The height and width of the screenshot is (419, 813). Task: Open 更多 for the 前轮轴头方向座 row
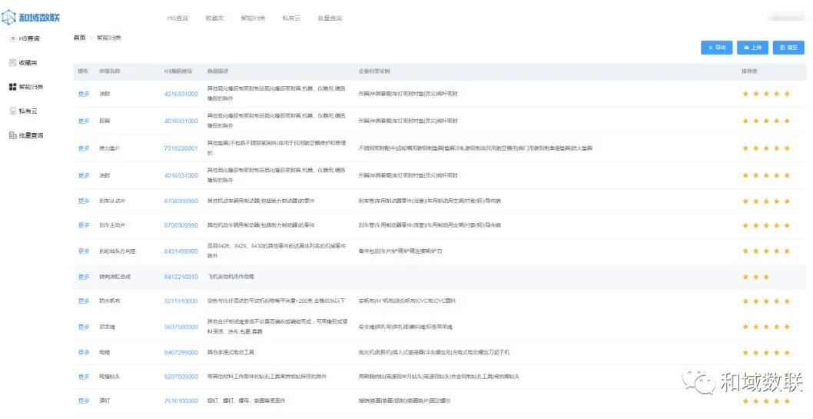(x=84, y=251)
